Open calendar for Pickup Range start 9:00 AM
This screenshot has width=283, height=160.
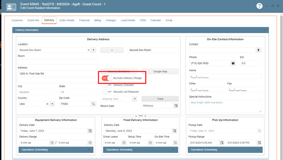coord(222,142)
